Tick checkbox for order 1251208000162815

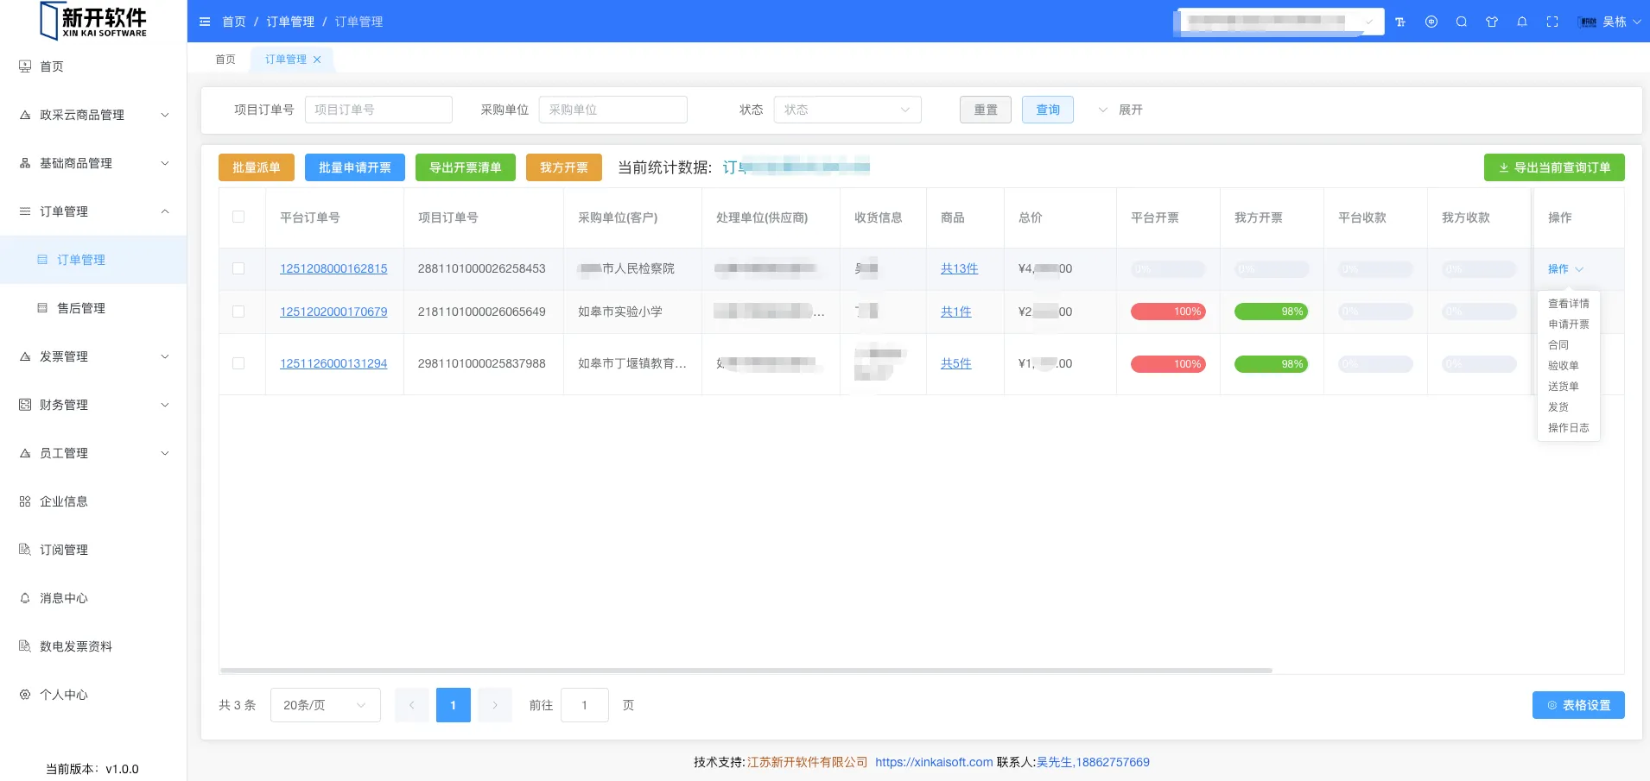coord(238,268)
